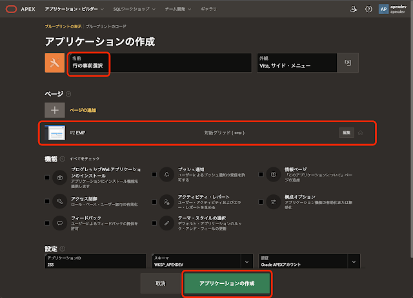This screenshot has width=413, height=298.
Task: Enable the テーマ・スタイルの選択 checkbox
Action: pyautogui.click(x=154, y=223)
